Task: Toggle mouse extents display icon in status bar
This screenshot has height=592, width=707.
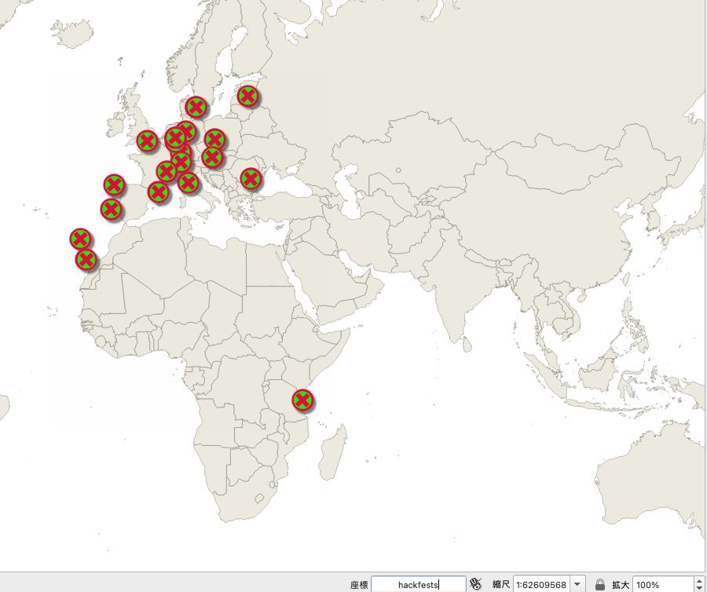Action: [475, 584]
